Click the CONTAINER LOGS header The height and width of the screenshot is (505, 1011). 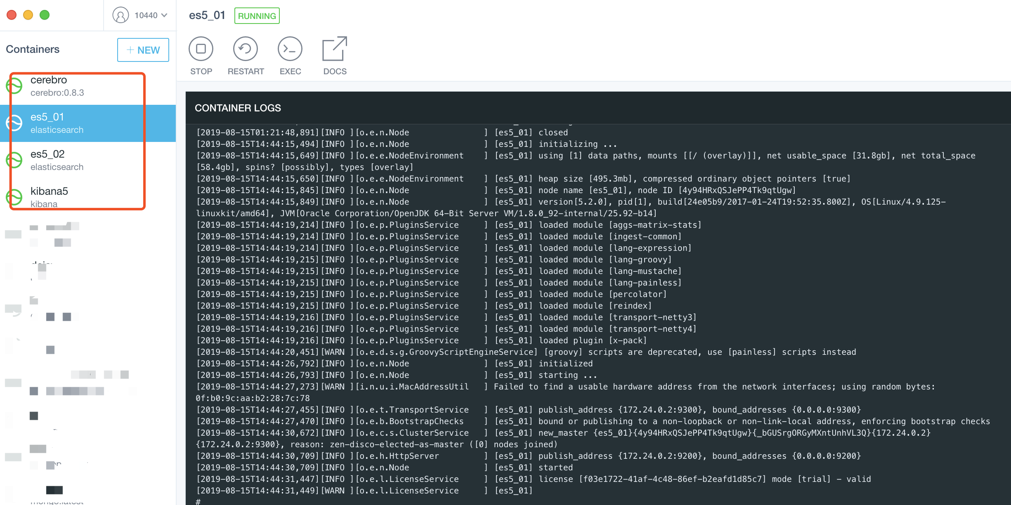tap(238, 108)
